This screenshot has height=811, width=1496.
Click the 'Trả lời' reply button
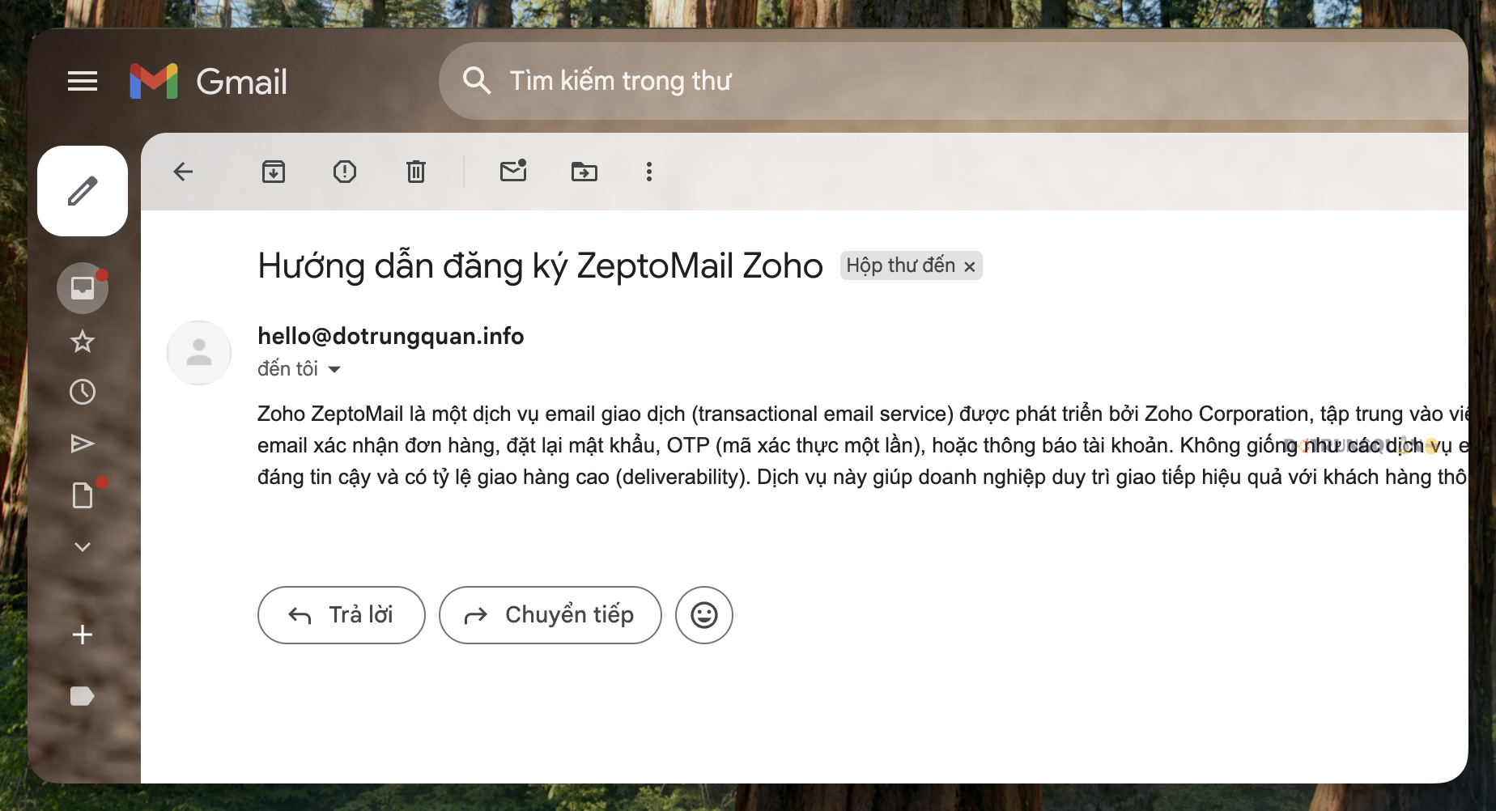(x=342, y=615)
